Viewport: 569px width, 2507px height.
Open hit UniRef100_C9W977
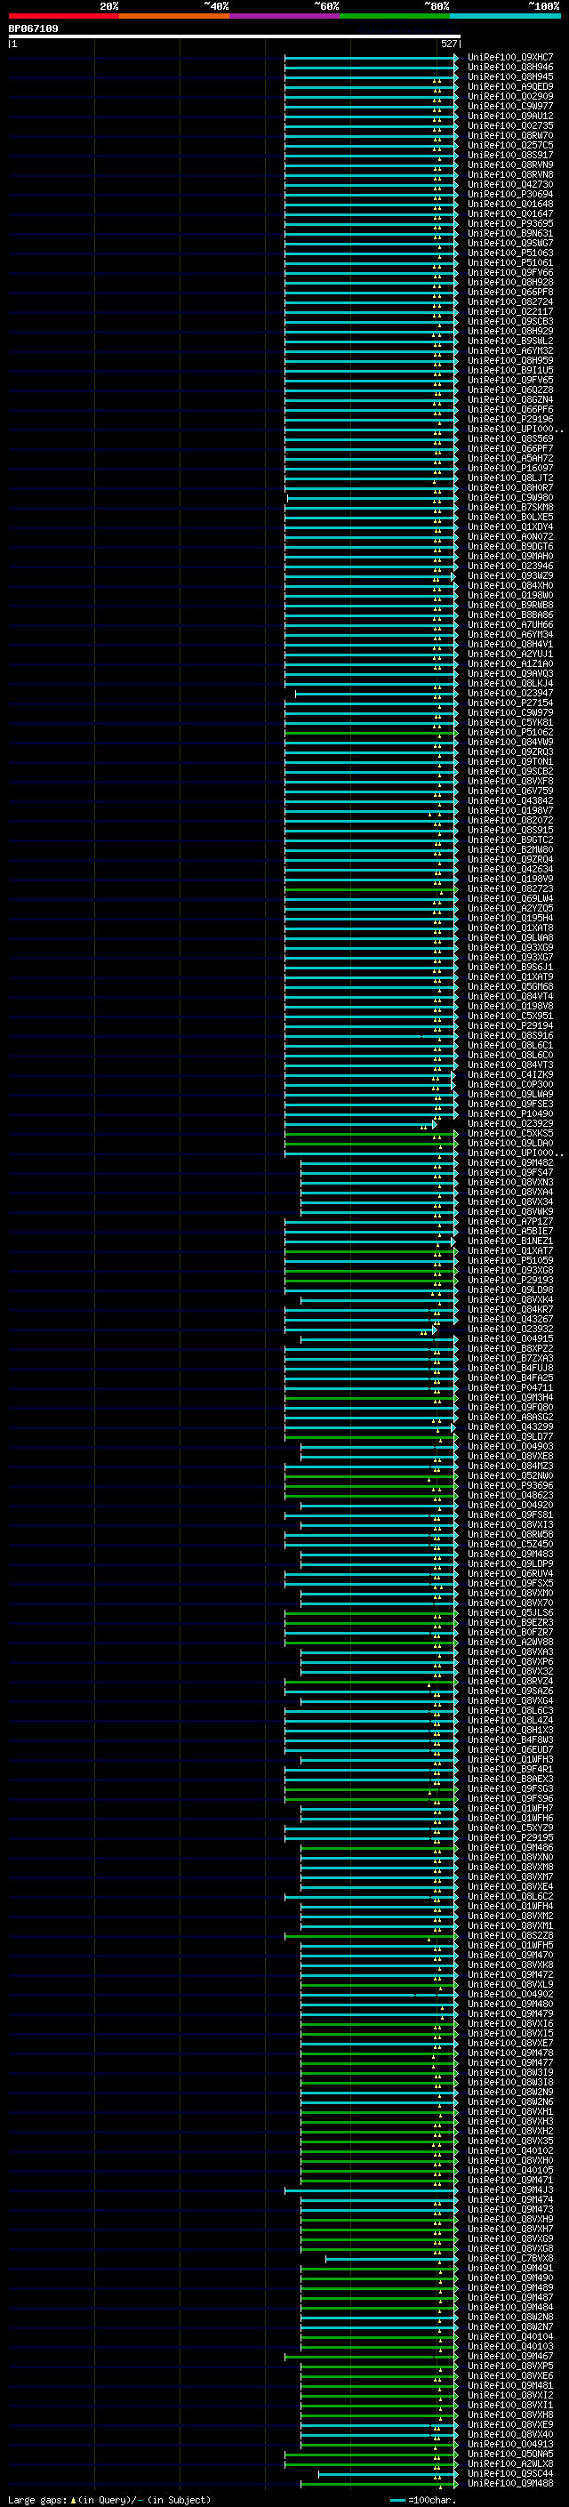pos(510,106)
